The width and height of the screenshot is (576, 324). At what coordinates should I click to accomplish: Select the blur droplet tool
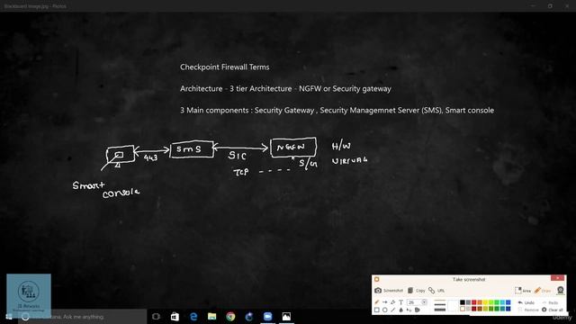point(400,310)
